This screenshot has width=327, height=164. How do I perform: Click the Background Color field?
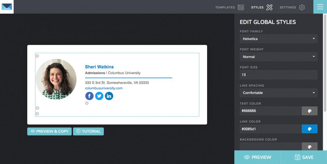pyautogui.click(x=271, y=147)
